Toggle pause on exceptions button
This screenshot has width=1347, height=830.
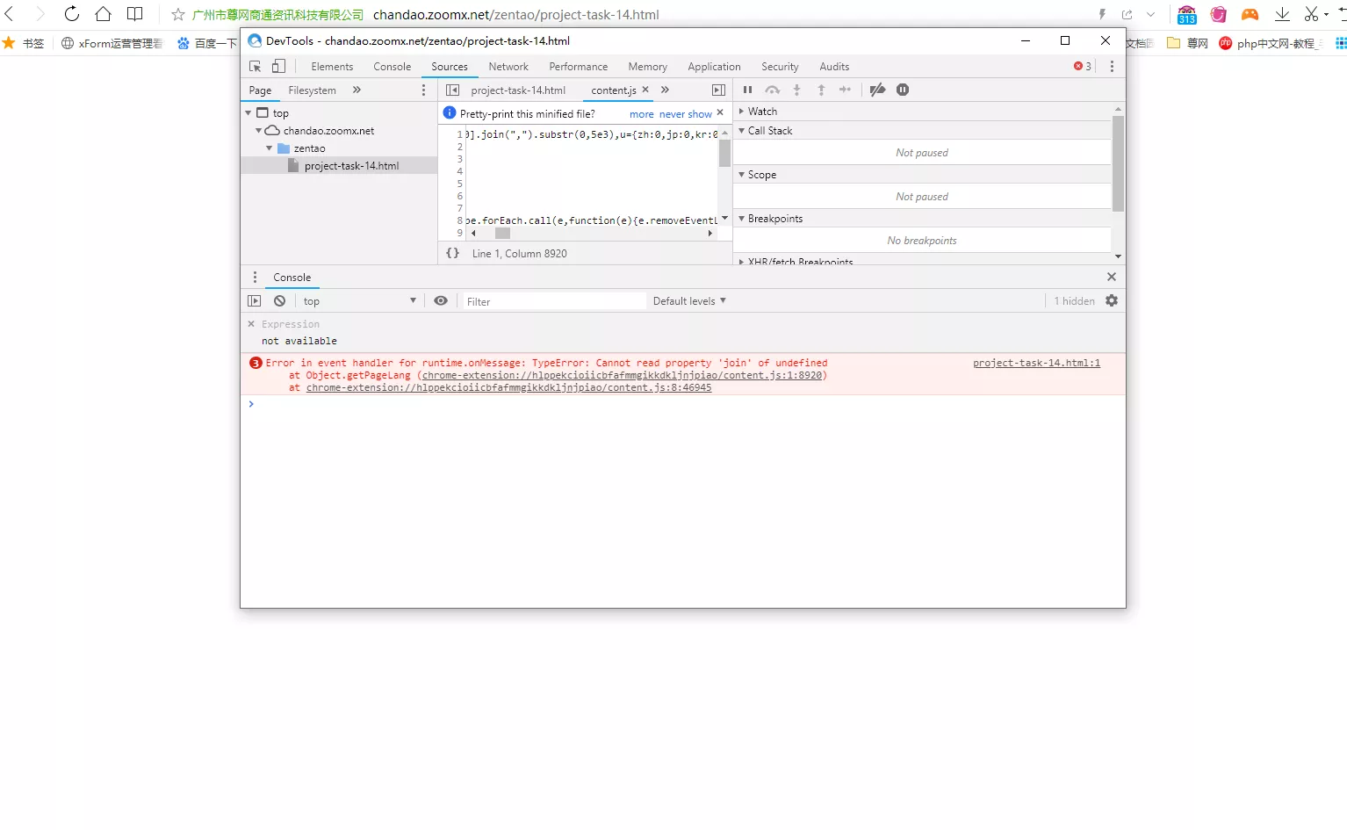pos(903,90)
